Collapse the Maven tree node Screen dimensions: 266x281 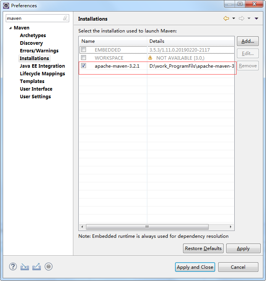(x=10, y=28)
